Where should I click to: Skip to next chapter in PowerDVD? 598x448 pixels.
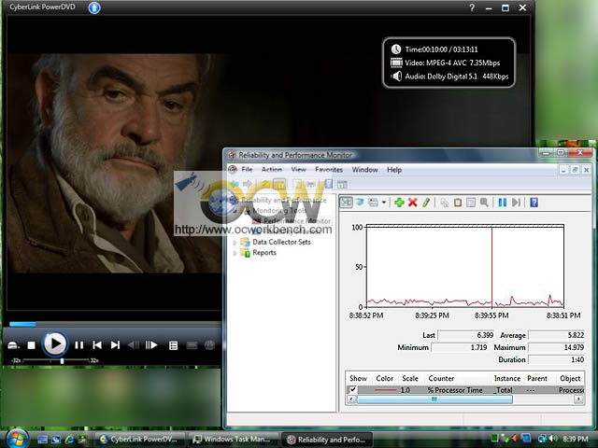[115, 345]
